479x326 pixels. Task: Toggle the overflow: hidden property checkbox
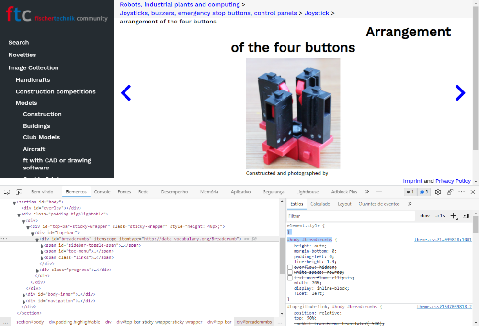290,267
